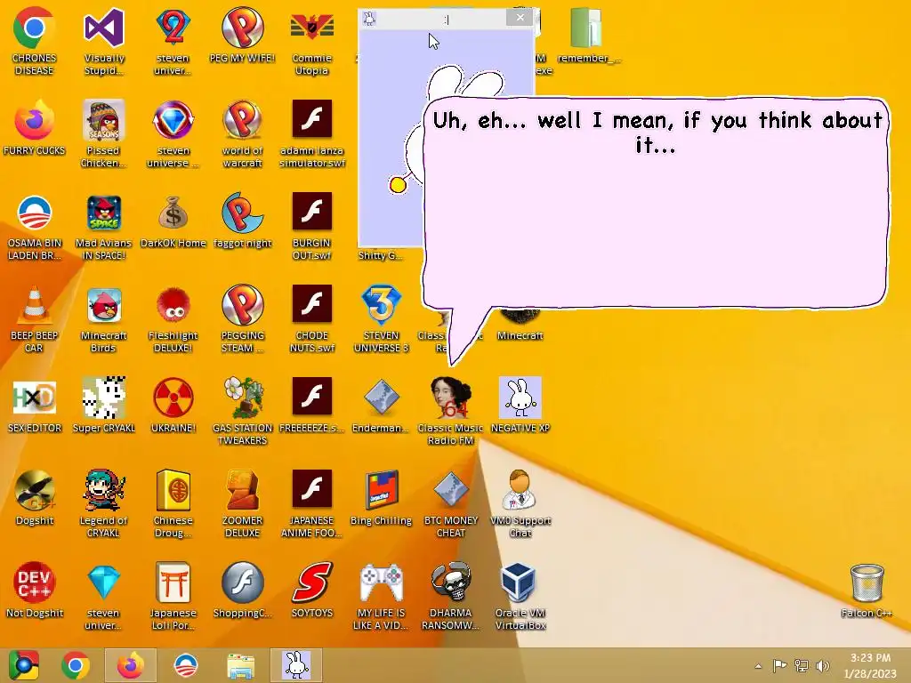Open the Action Center flag icon

click(779, 665)
